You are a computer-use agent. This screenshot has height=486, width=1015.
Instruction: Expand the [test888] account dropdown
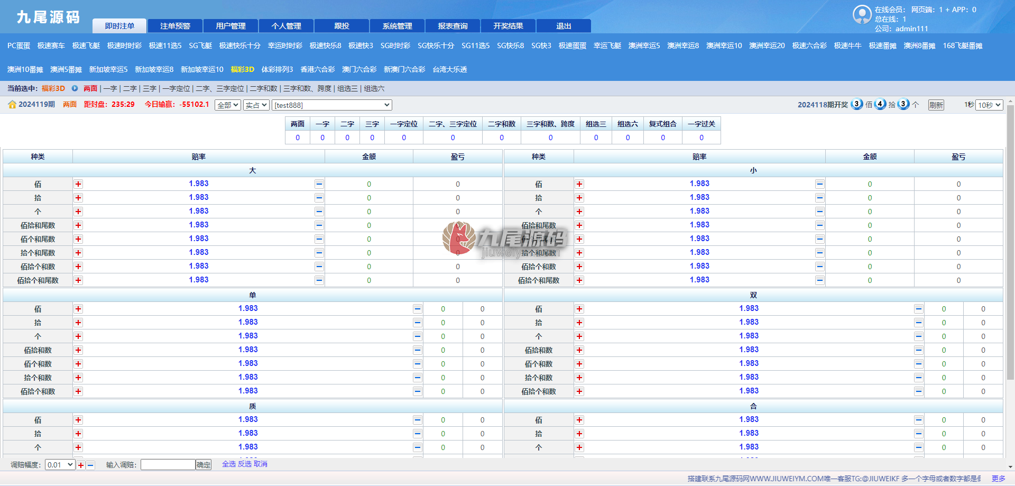(x=332, y=105)
